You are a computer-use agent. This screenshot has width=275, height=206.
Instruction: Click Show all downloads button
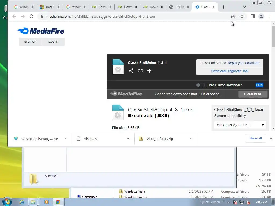(256, 138)
